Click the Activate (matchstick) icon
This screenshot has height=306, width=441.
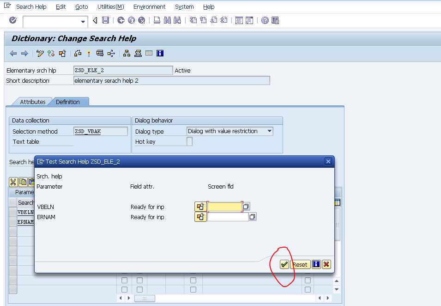(x=89, y=53)
